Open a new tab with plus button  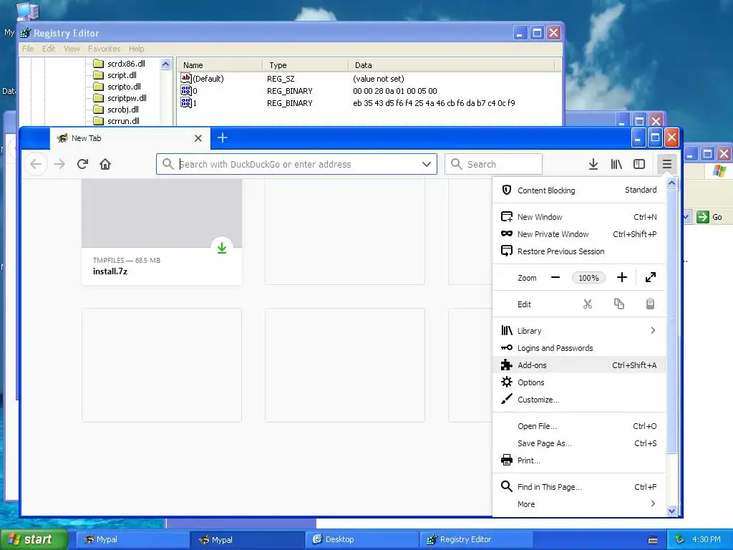(223, 138)
